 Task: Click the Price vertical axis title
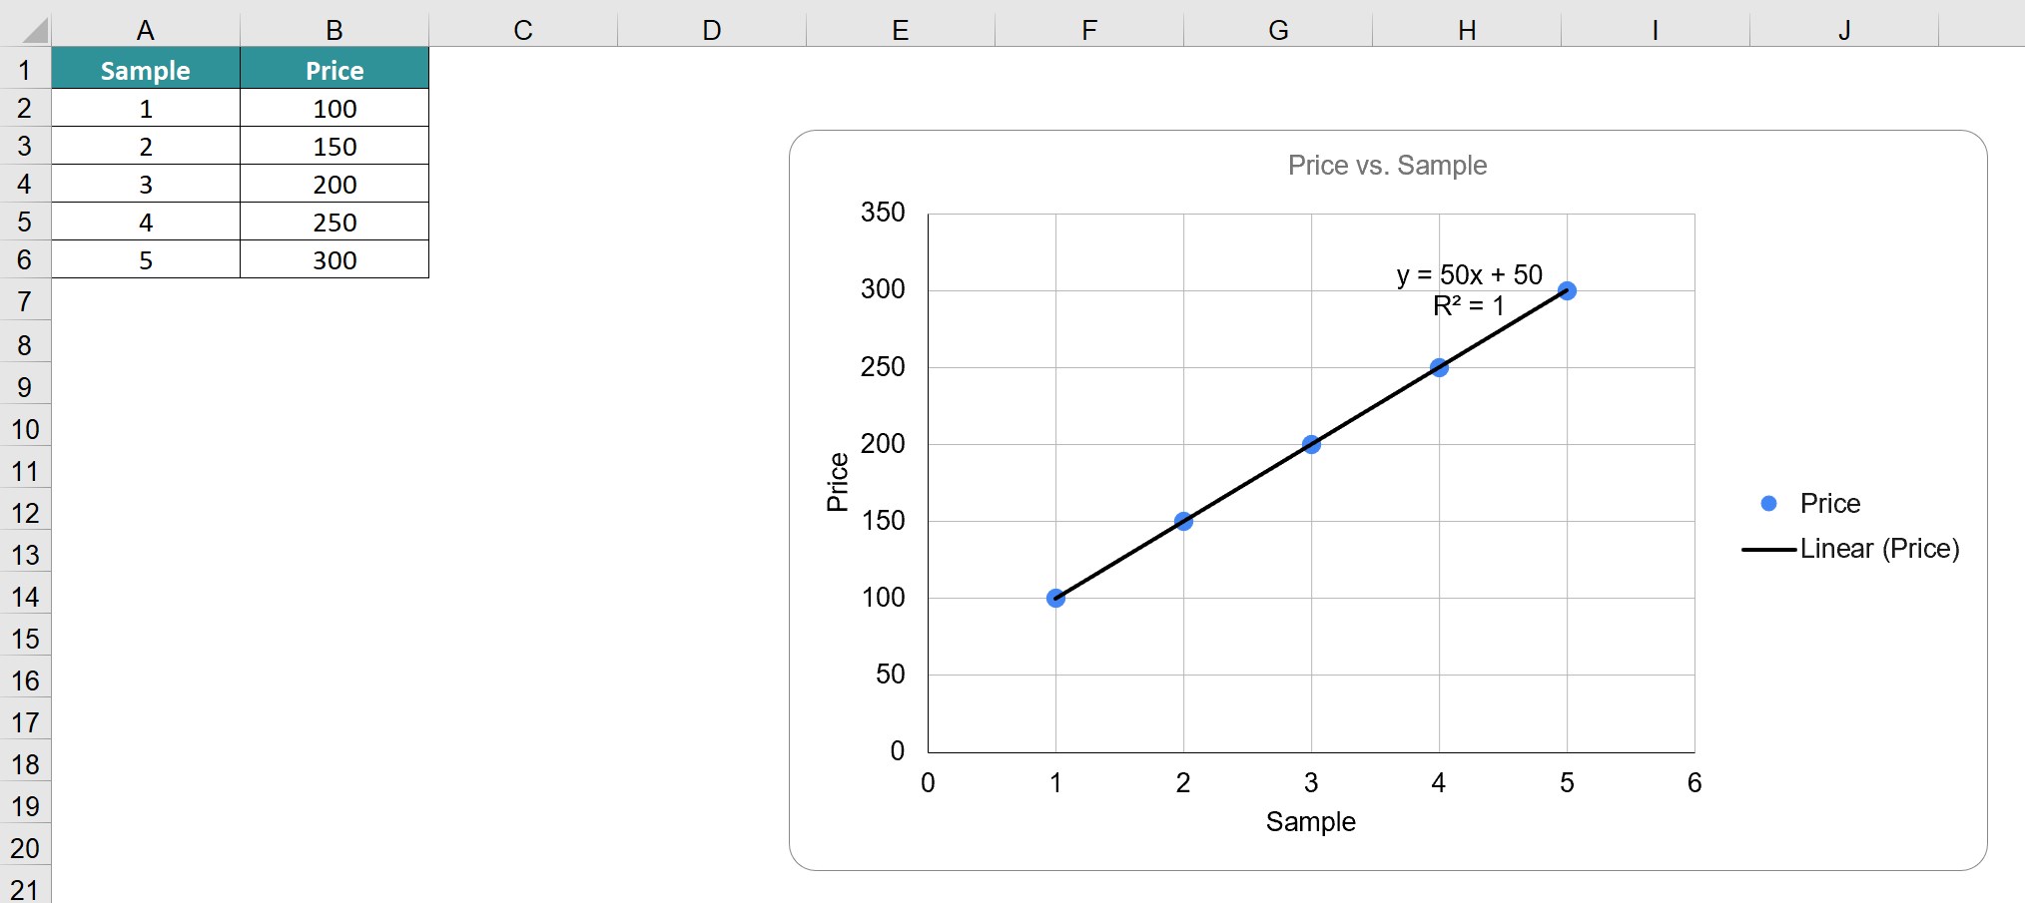click(x=838, y=482)
